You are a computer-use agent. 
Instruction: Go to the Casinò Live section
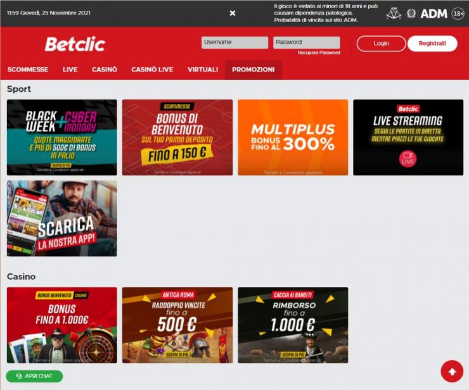pos(152,70)
